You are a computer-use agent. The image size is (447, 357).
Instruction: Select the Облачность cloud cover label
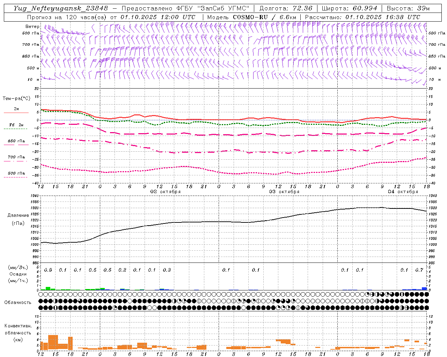pyautogui.click(x=18, y=303)
